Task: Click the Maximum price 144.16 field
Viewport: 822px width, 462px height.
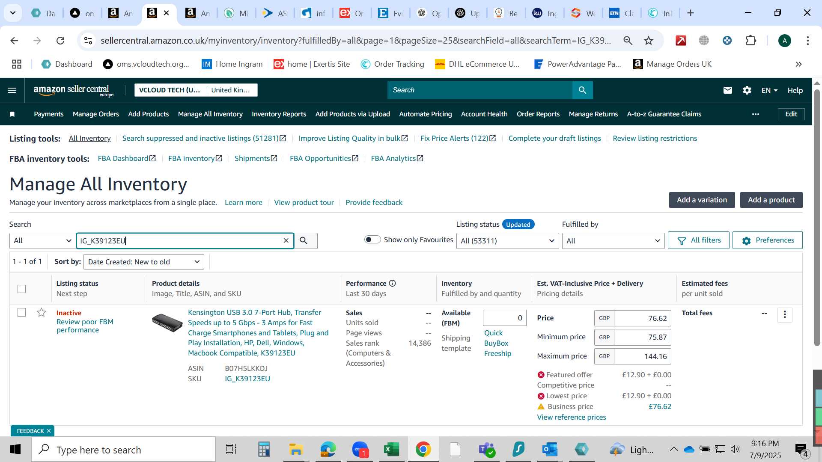Action: pyautogui.click(x=643, y=356)
